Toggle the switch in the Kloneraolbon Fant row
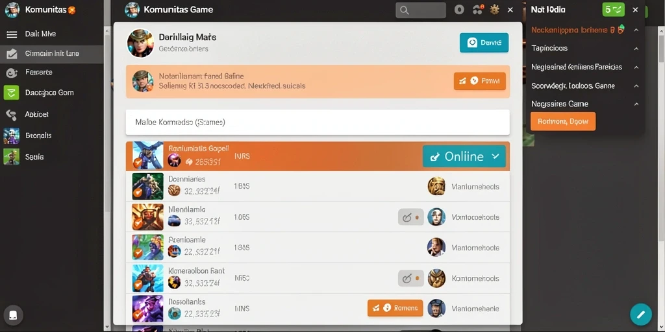 (x=410, y=278)
